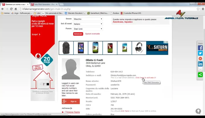Click the green ShareThis icon
The height and width of the screenshot is (118, 205).
point(200,75)
